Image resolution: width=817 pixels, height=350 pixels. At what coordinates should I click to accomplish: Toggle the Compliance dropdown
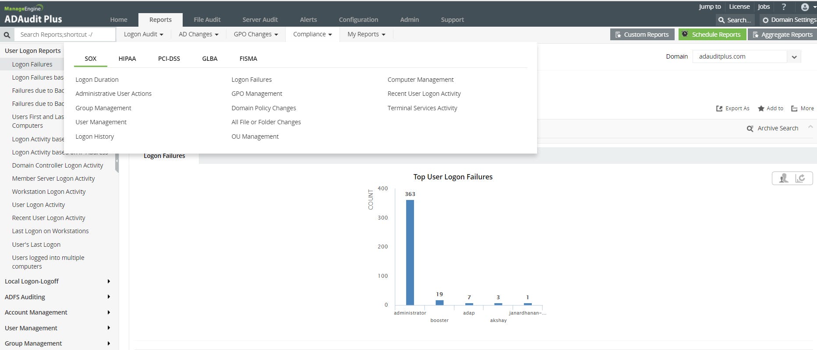(x=312, y=34)
